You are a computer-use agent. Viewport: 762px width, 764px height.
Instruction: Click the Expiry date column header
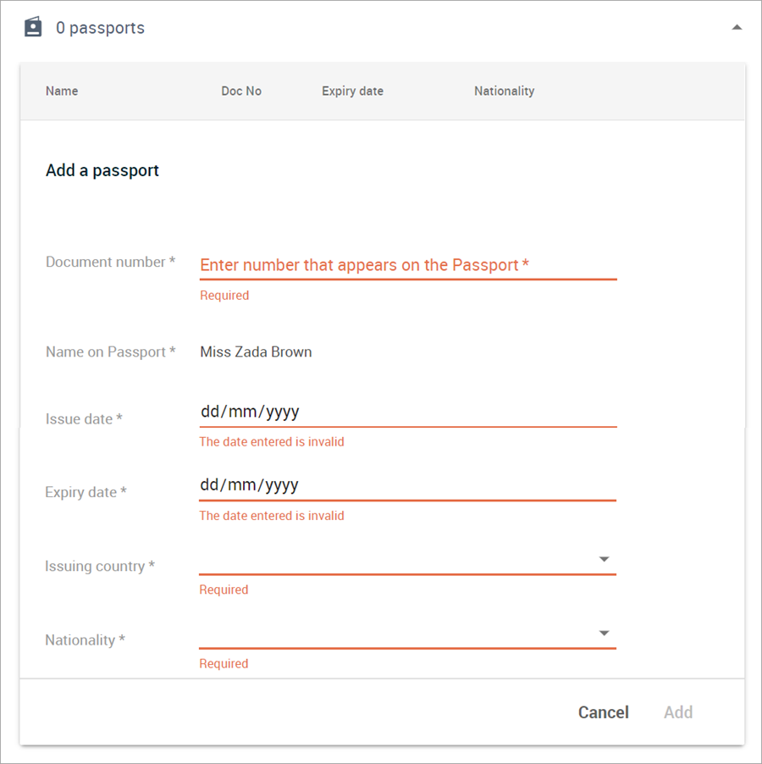pyautogui.click(x=352, y=91)
